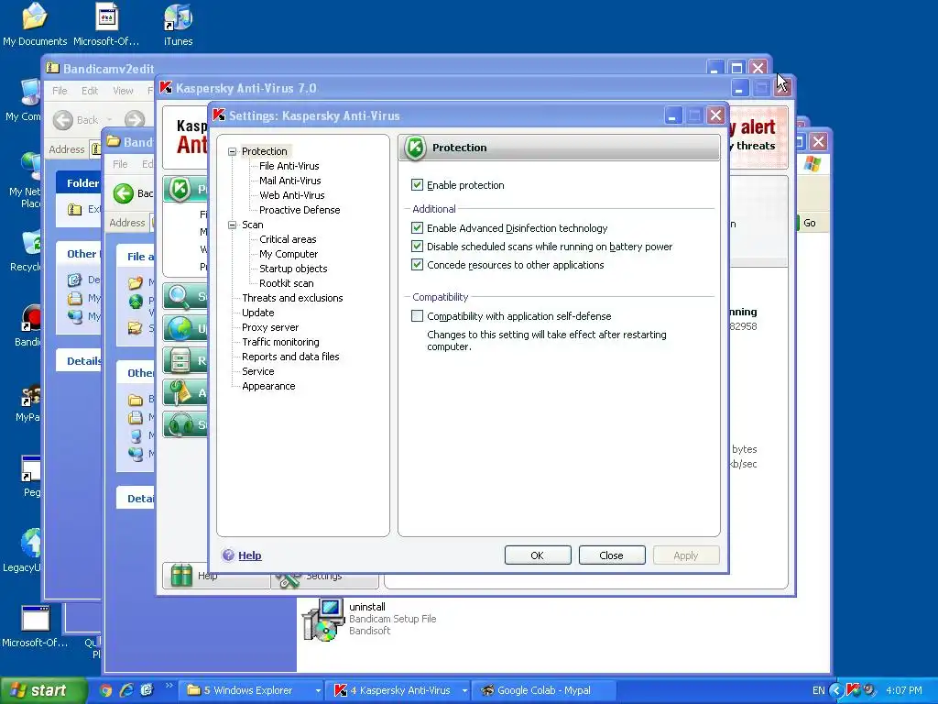
Task: Toggle Enable Advanced Disinfection technology checkbox
Action: click(417, 227)
